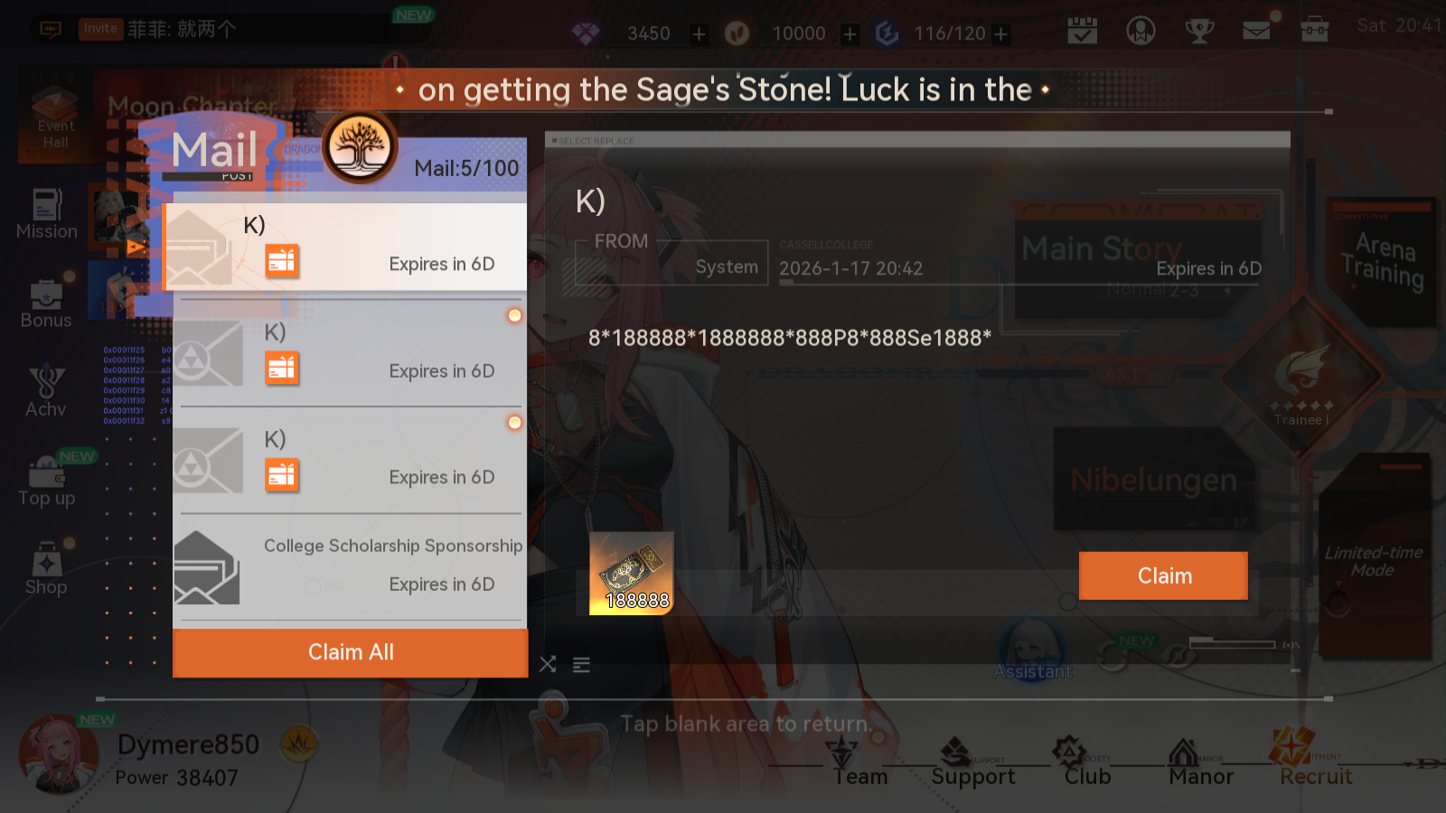Select the first K) mail entry
This screenshot has width=1446, height=813.
click(x=346, y=247)
